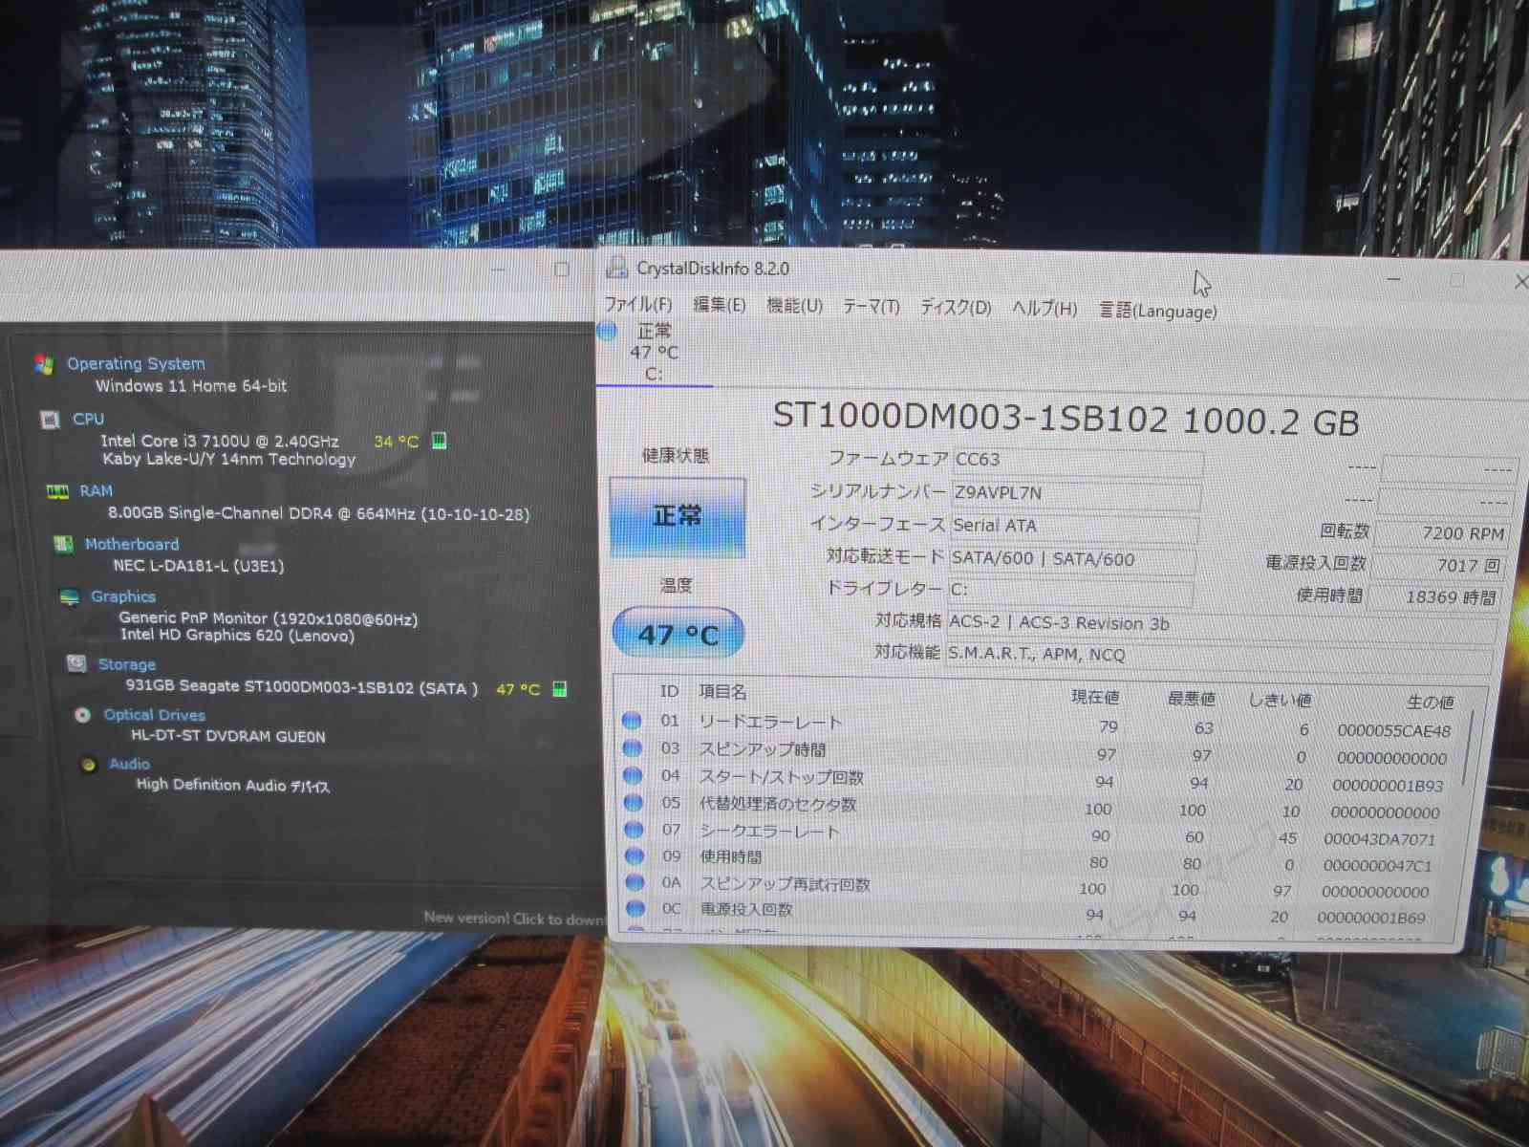Image resolution: width=1529 pixels, height=1147 pixels.
Task: Open the Audio section link
Action: coord(129,764)
